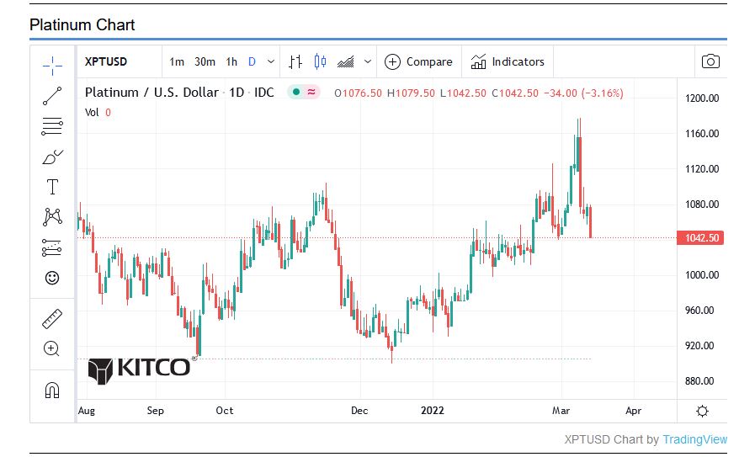Open the Fibonacci retracement tool
The width and height of the screenshot is (755, 457).
52,126
